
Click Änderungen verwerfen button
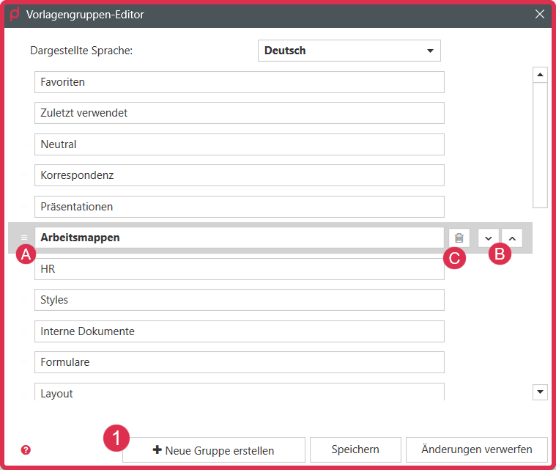click(477, 449)
